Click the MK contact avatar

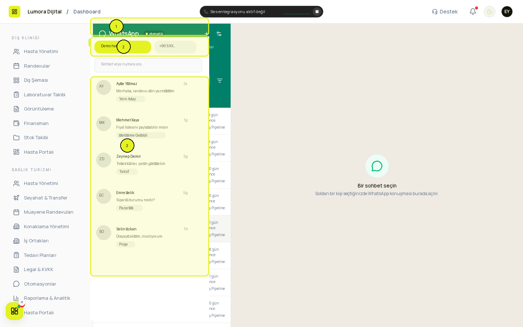tap(104, 124)
